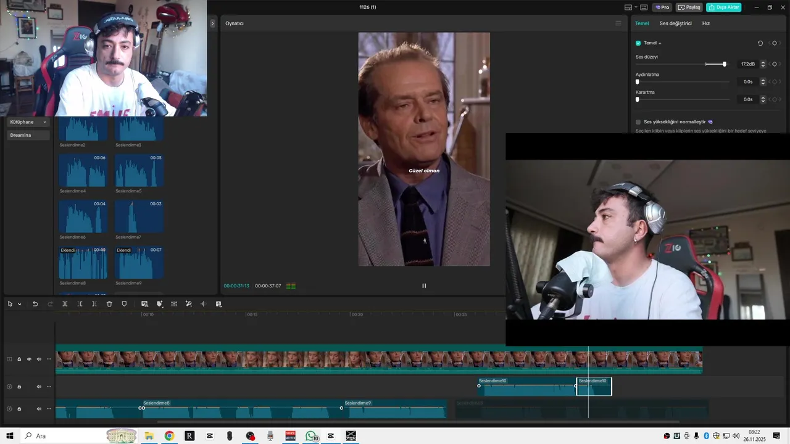Split the clip at playhead
The height and width of the screenshot is (444, 790).
(x=65, y=304)
